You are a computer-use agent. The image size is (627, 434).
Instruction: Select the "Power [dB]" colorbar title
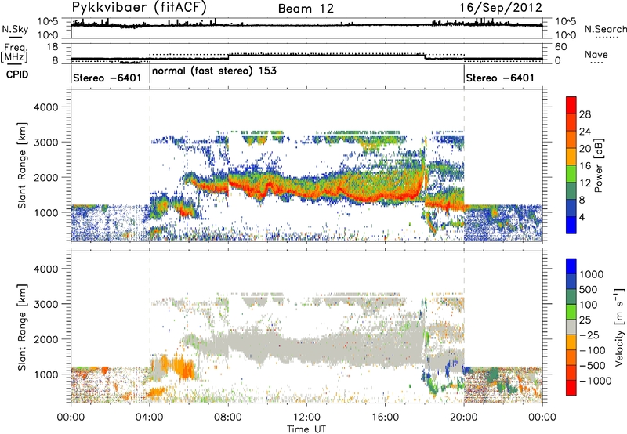[599, 165]
